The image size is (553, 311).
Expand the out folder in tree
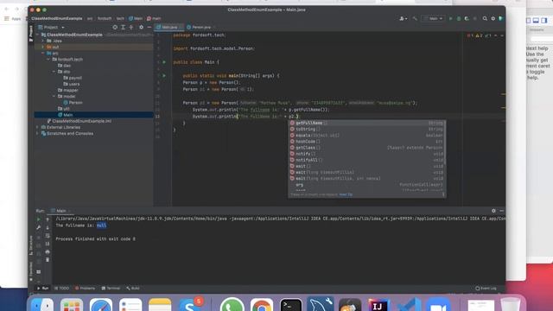coord(43,47)
